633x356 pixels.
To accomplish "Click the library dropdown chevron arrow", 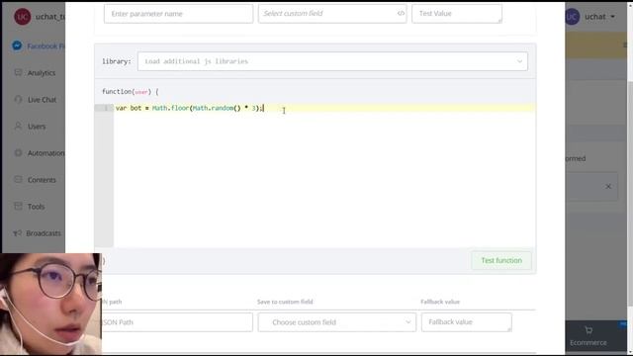I will tap(519, 61).
